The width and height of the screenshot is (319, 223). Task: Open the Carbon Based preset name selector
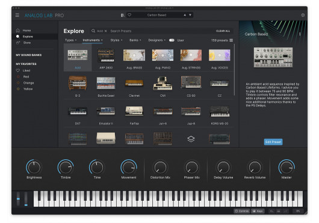click(x=156, y=15)
